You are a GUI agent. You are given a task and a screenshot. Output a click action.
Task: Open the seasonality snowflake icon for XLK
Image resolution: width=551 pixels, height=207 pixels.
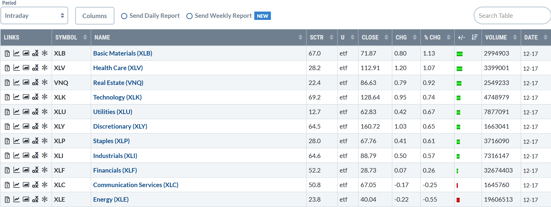point(45,97)
